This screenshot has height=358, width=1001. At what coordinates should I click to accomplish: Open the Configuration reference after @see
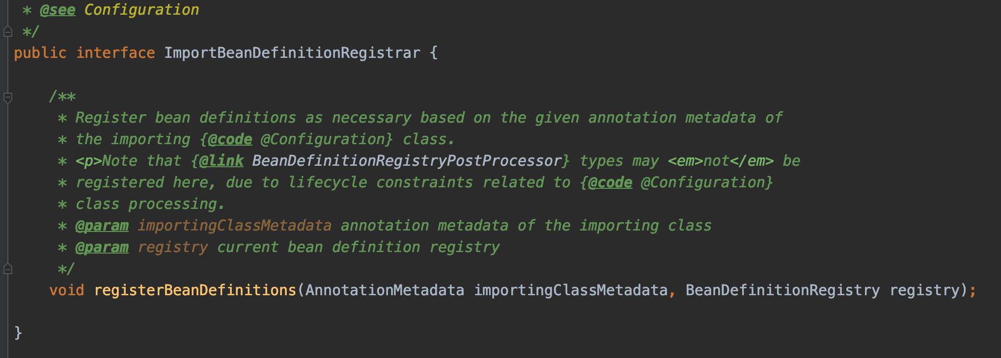pos(141,10)
